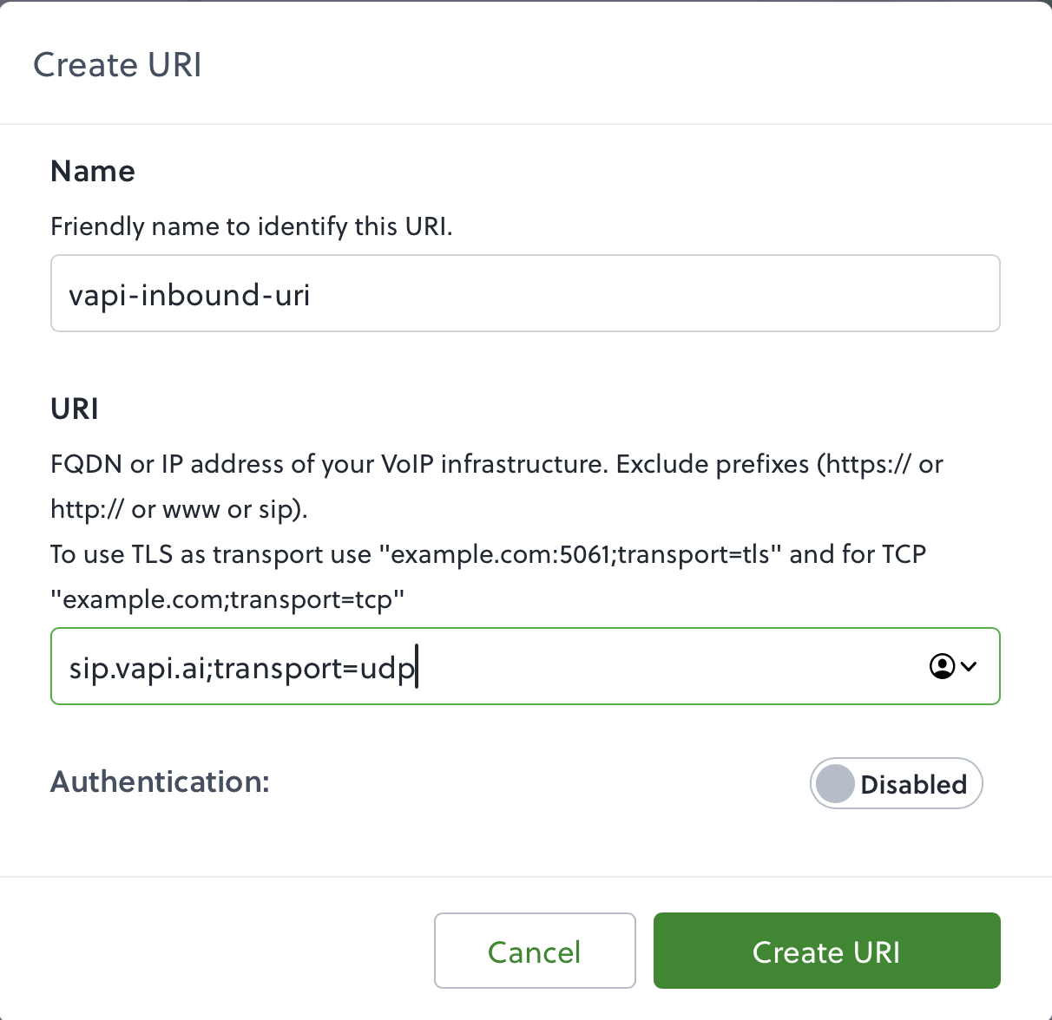Switch Authentication from Disabled to Enabled
Viewport: 1052px width, 1020px height.
point(896,783)
